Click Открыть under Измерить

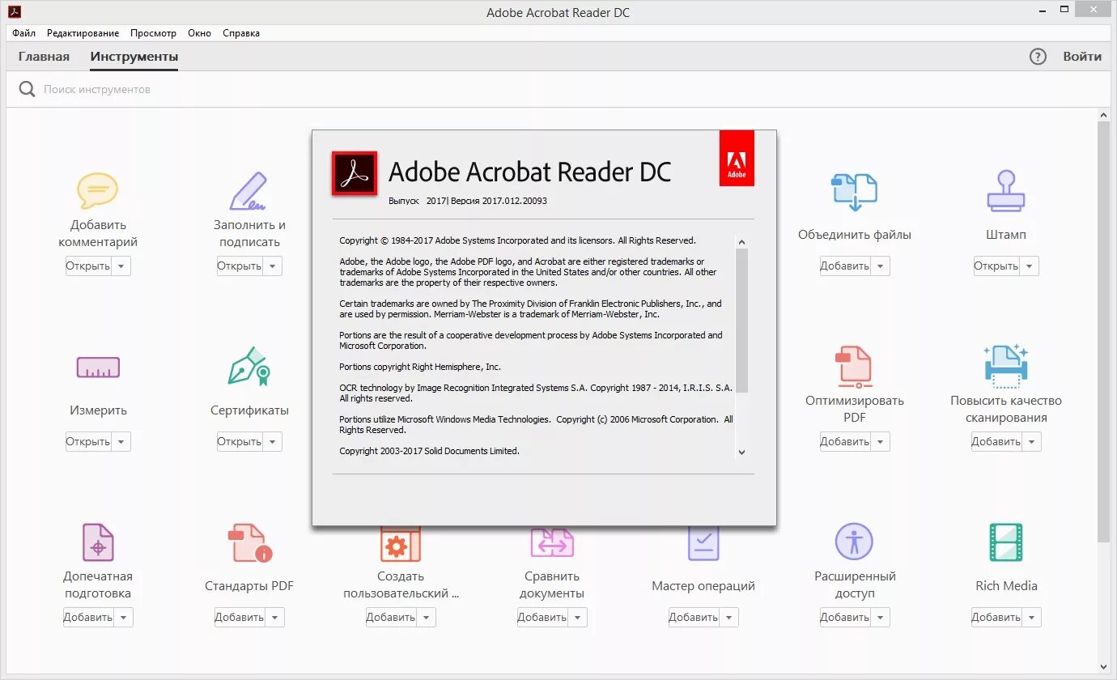88,441
